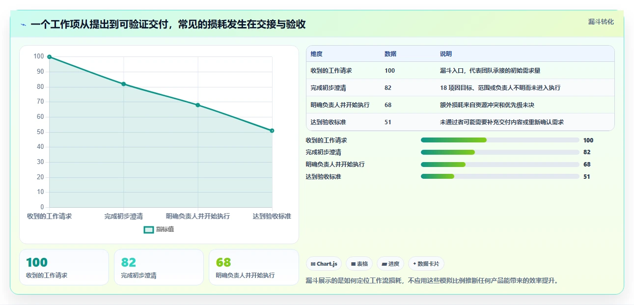Click the 收到的工作请求 progress bar
Screen dimensions: 634x305
500,140
